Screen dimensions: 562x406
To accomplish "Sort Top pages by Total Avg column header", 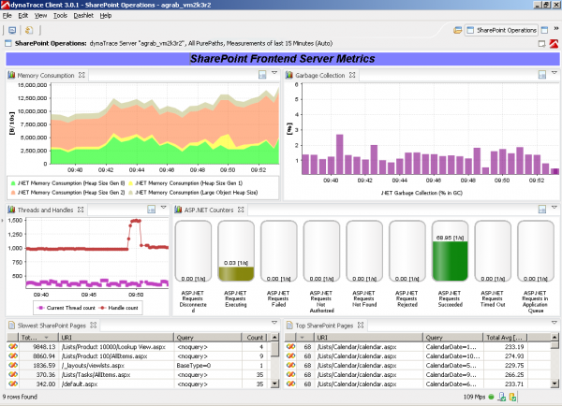I will click(505, 338).
